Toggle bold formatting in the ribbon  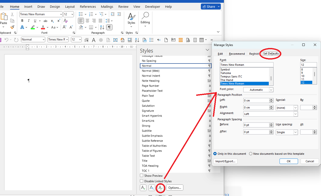(22, 21)
